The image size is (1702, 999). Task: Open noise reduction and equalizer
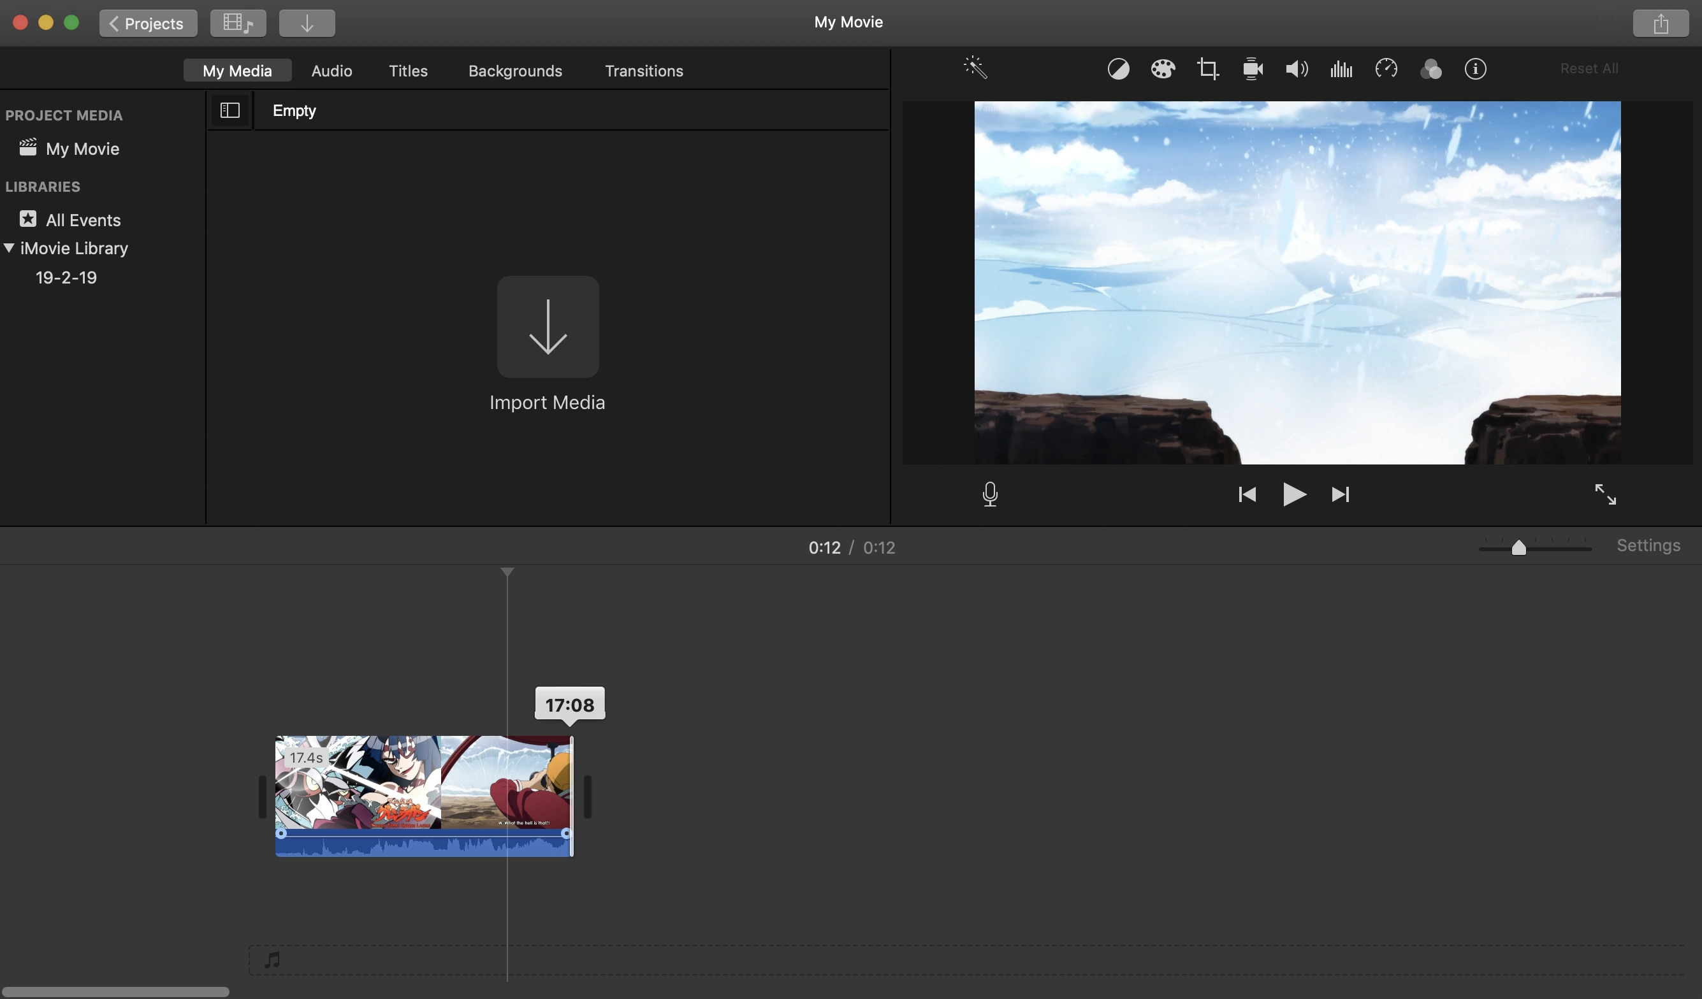point(1341,69)
